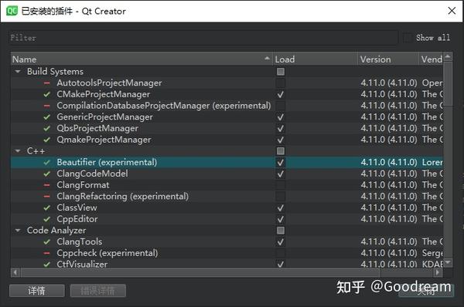Screen dimensions: 464x307
Task: Select the CMakeProjectManager plugin row
Action: [227, 94]
